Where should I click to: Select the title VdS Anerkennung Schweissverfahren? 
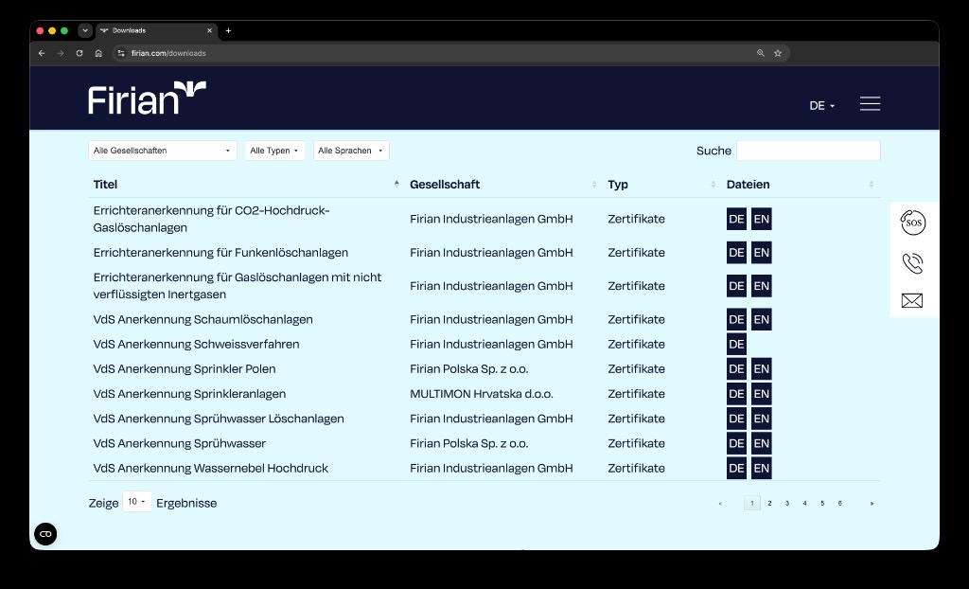(196, 344)
